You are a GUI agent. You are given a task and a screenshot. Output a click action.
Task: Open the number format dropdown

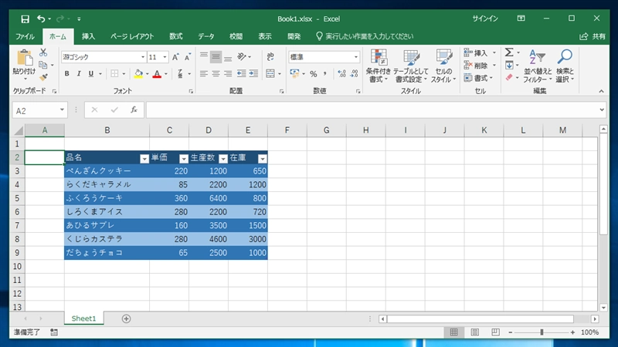click(x=355, y=57)
